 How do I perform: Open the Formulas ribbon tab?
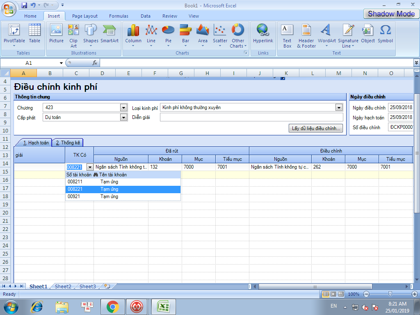pyautogui.click(x=119, y=16)
